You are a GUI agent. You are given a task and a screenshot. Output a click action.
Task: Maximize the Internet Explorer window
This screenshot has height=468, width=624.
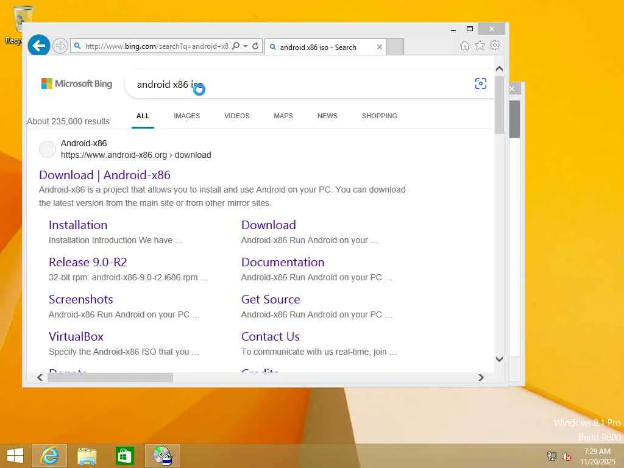(470, 29)
